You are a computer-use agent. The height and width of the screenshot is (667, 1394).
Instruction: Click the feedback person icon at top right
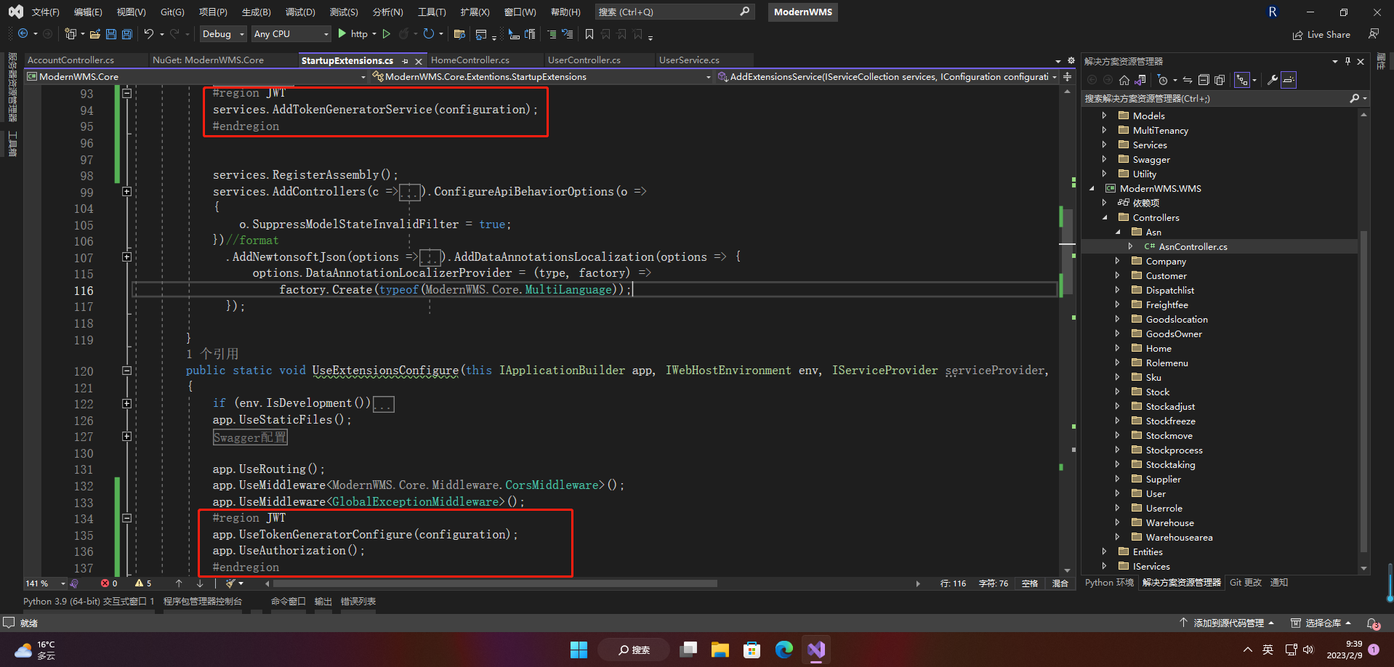pos(1373,33)
